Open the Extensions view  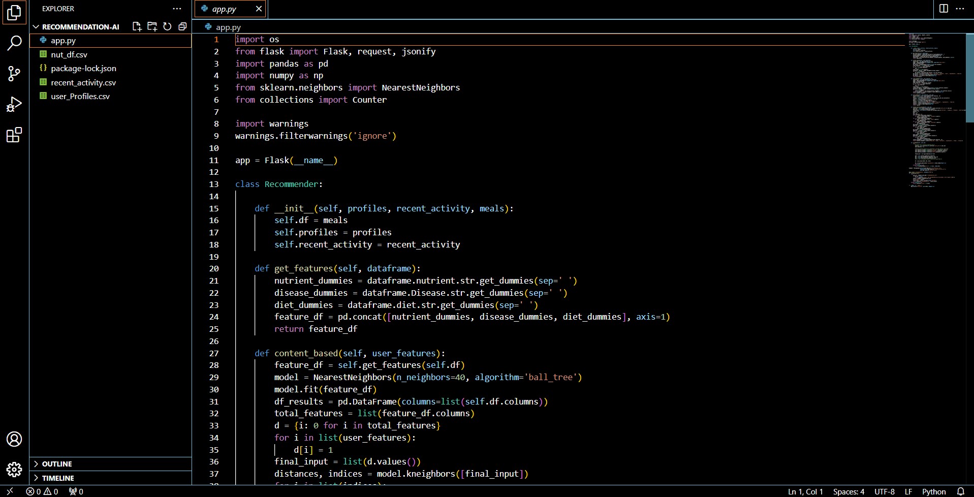coord(14,135)
